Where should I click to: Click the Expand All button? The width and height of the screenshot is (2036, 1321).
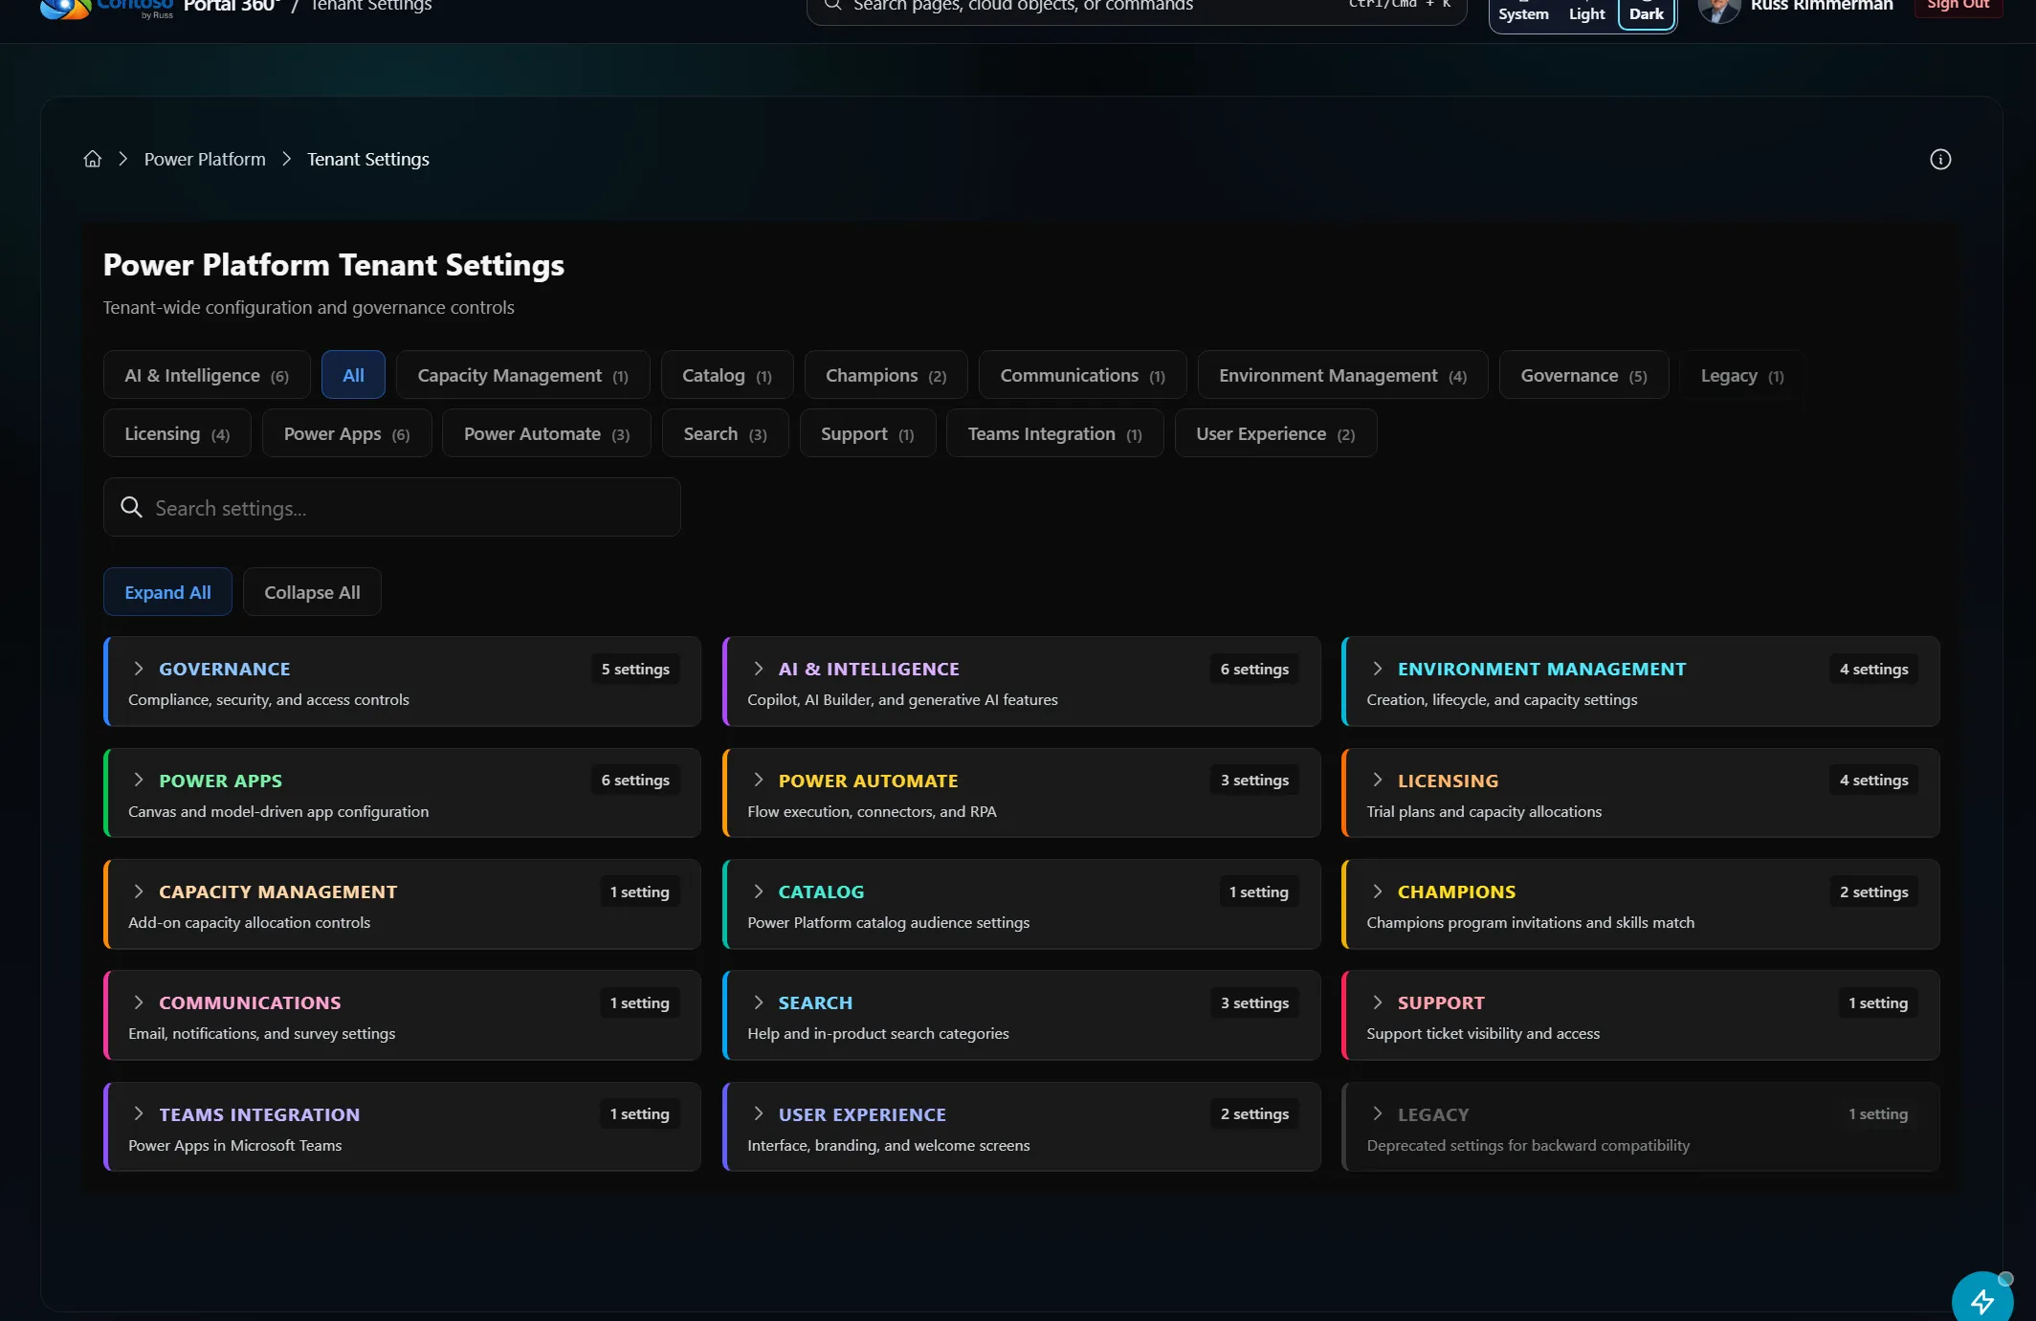point(167,592)
